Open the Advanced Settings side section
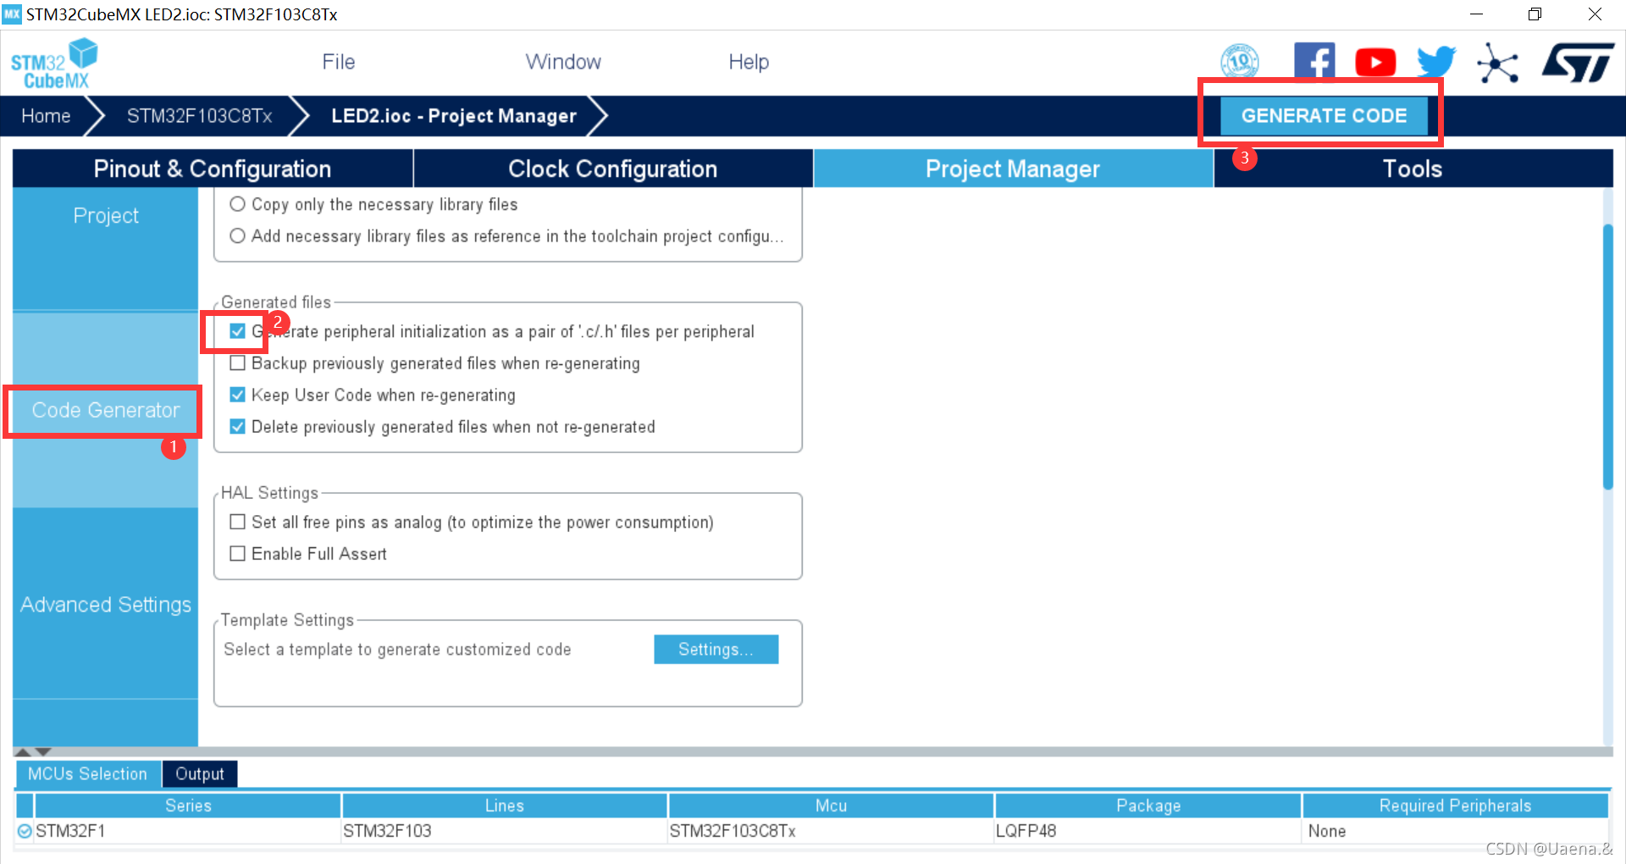 [105, 604]
